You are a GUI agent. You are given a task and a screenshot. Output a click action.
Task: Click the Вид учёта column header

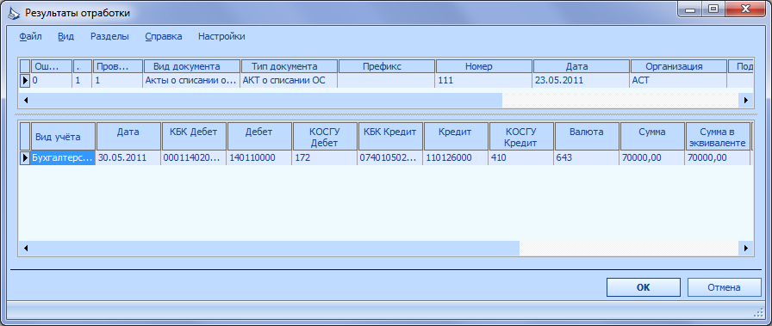point(63,136)
